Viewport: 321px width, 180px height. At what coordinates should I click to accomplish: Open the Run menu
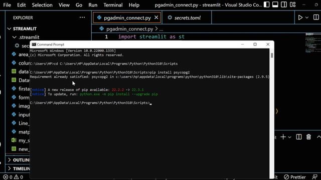point(93,5)
